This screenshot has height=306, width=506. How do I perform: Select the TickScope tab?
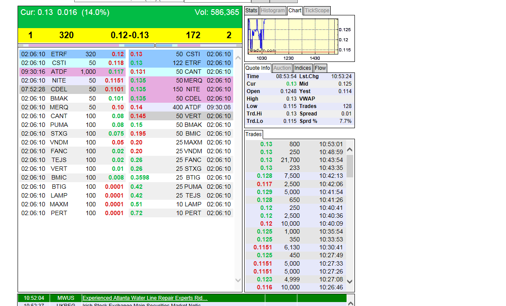(x=317, y=11)
